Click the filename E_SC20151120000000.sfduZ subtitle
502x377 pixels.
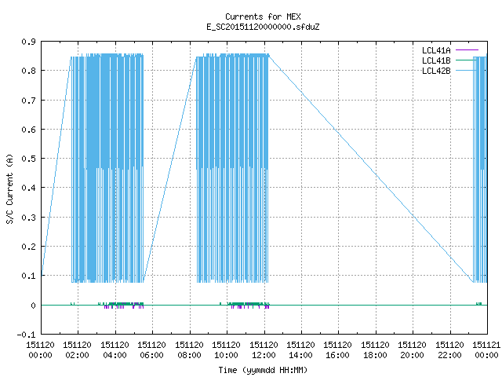point(263,27)
